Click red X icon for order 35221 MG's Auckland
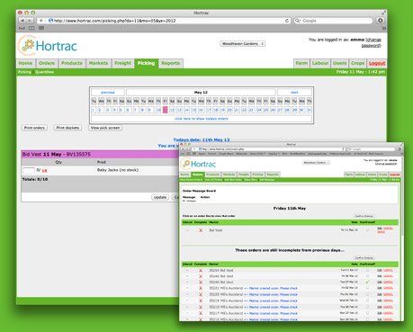Image resolution: width=413 pixels, height=332 pixels. pos(201,288)
